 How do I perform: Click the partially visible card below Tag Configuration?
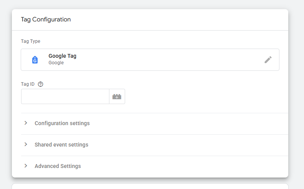pyautogui.click(x=150, y=186)
